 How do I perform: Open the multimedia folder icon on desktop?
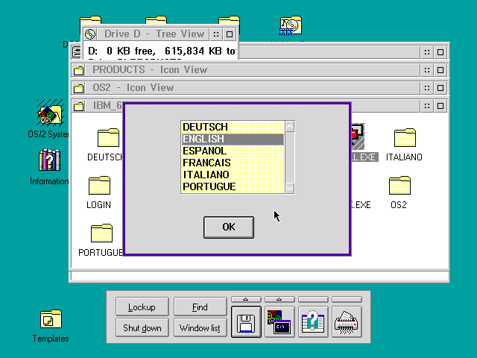[x=291, y=25]
